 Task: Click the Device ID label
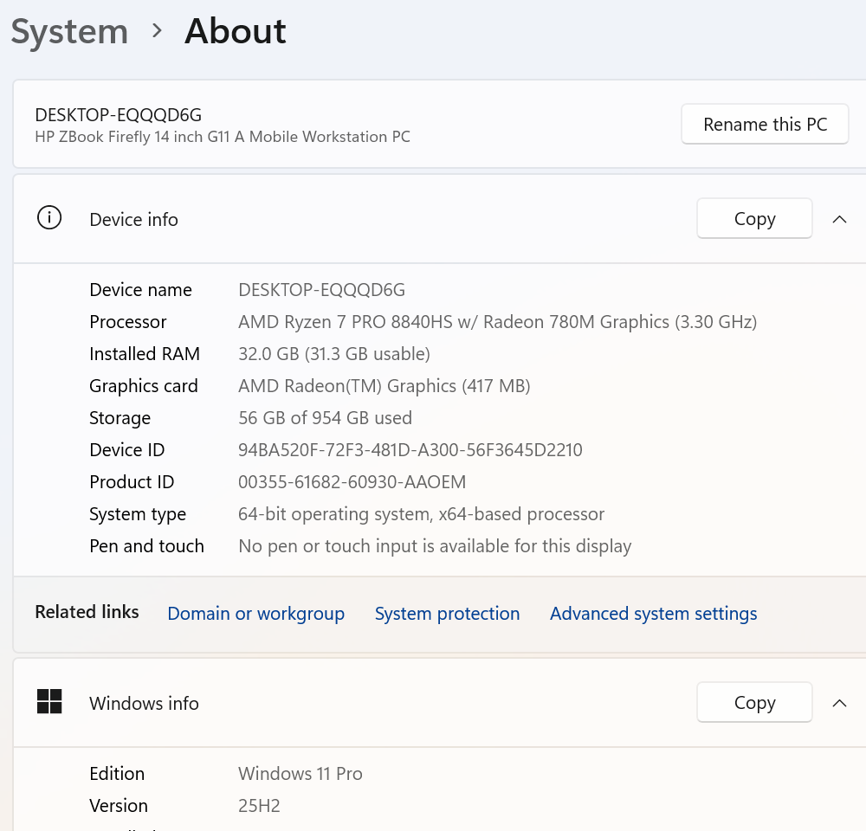coord(127,449)
